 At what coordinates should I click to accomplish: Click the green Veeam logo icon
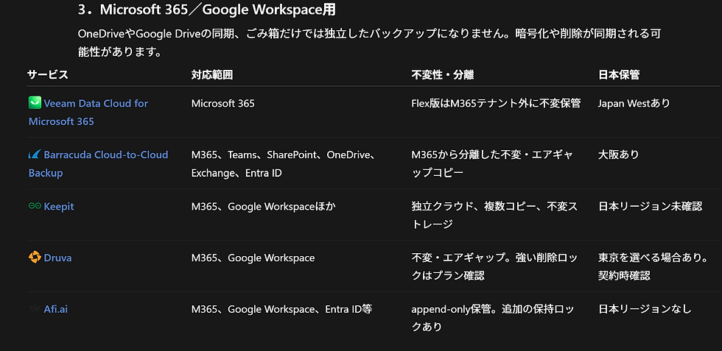click(x=35, y=102)
